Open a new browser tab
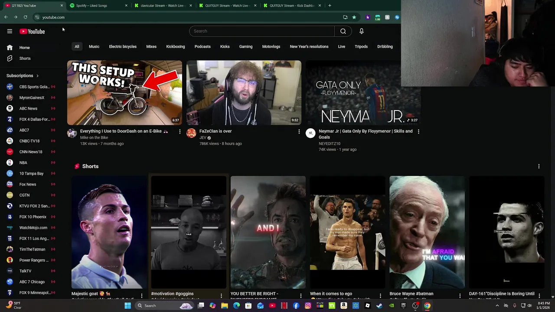The height and width of the screenshot is (312, 555). 330,6
